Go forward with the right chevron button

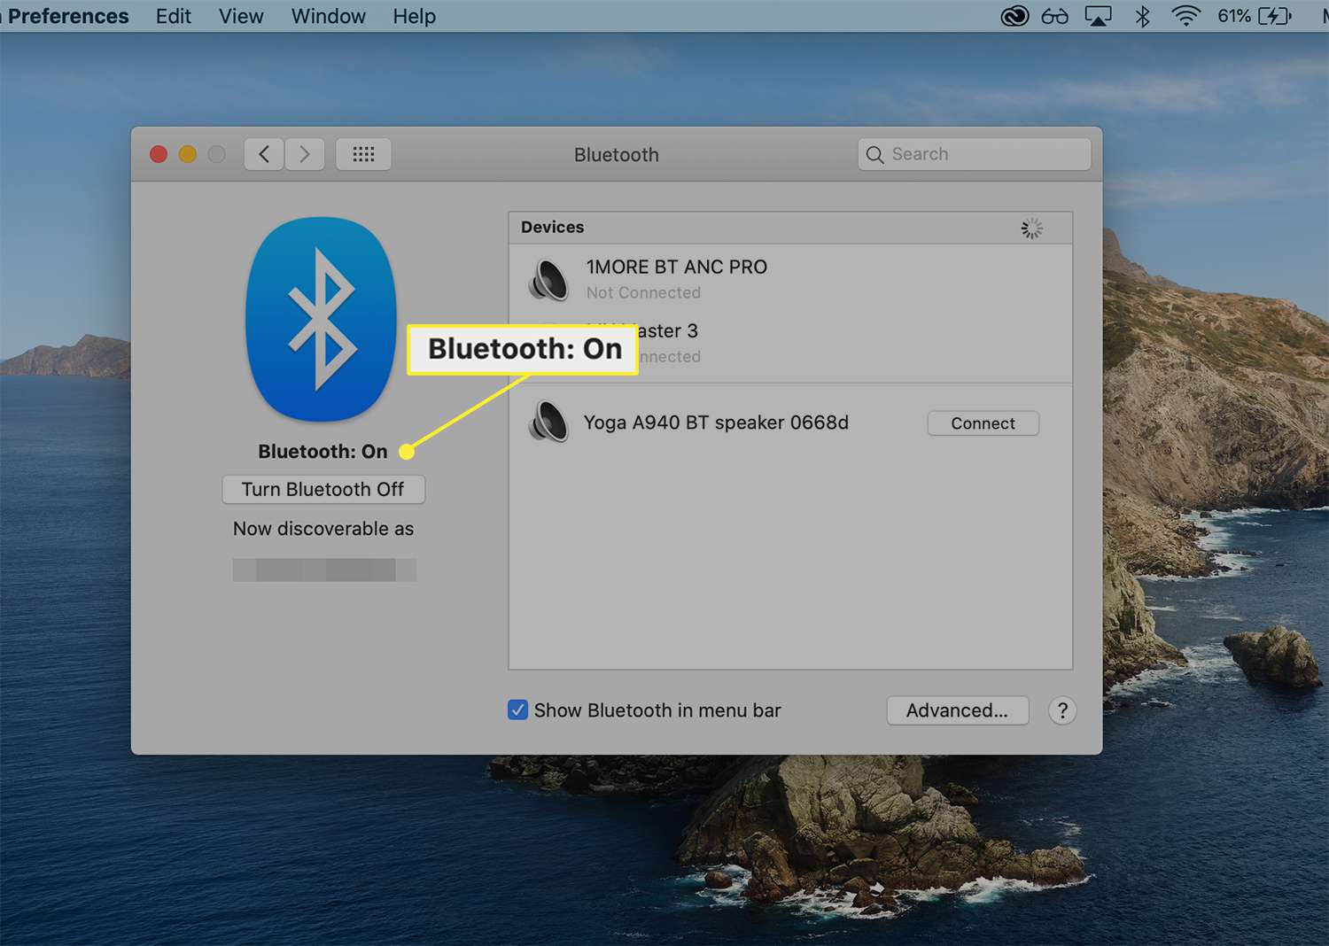point(305,154)
